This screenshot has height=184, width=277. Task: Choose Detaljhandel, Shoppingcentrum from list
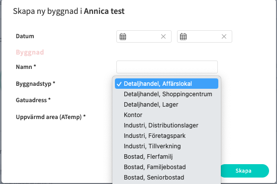(167, 94)
